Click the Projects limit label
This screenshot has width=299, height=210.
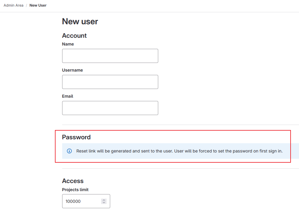tap(75, 190)
